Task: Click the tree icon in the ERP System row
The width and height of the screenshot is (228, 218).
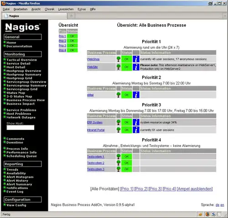Action: [x=119, y=122]
